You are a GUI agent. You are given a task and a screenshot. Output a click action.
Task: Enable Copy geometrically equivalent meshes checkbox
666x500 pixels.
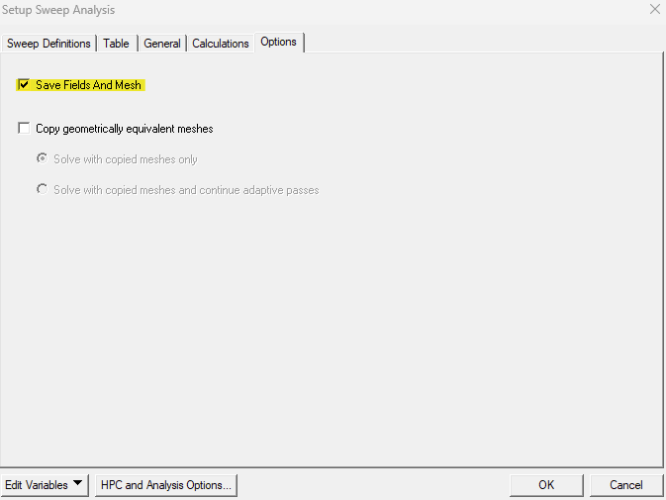24,129
